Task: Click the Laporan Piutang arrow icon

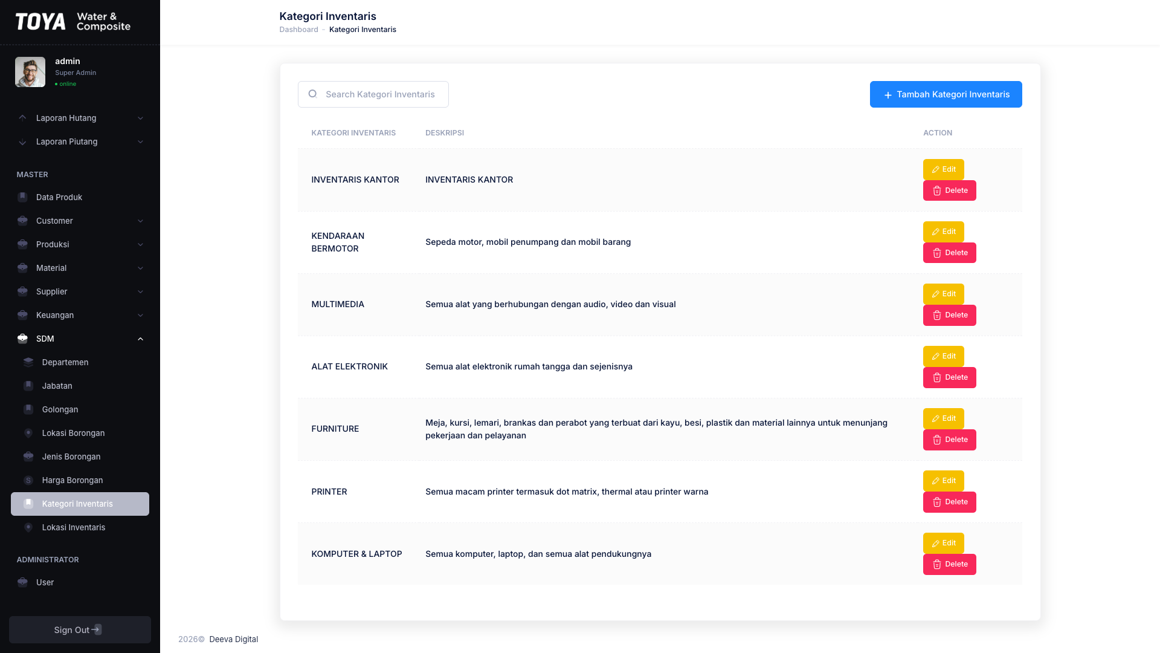Action: click(22, 141)
